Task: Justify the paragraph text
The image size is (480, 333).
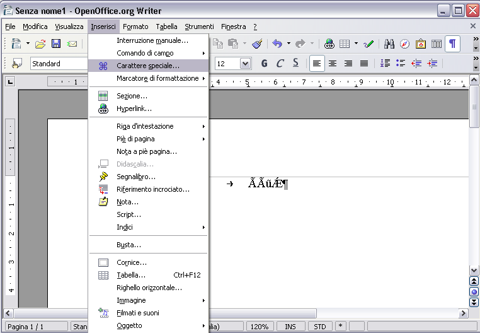Action: (364, 64)
